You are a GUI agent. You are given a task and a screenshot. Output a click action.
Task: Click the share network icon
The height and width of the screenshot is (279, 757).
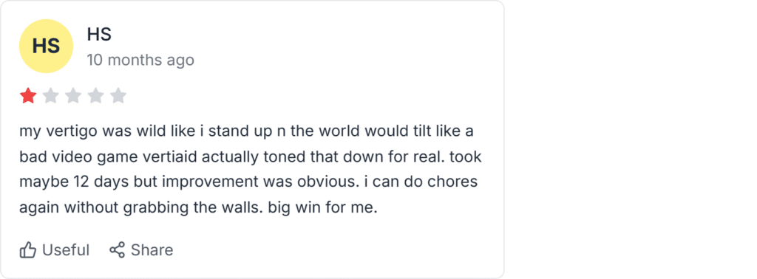117,250
